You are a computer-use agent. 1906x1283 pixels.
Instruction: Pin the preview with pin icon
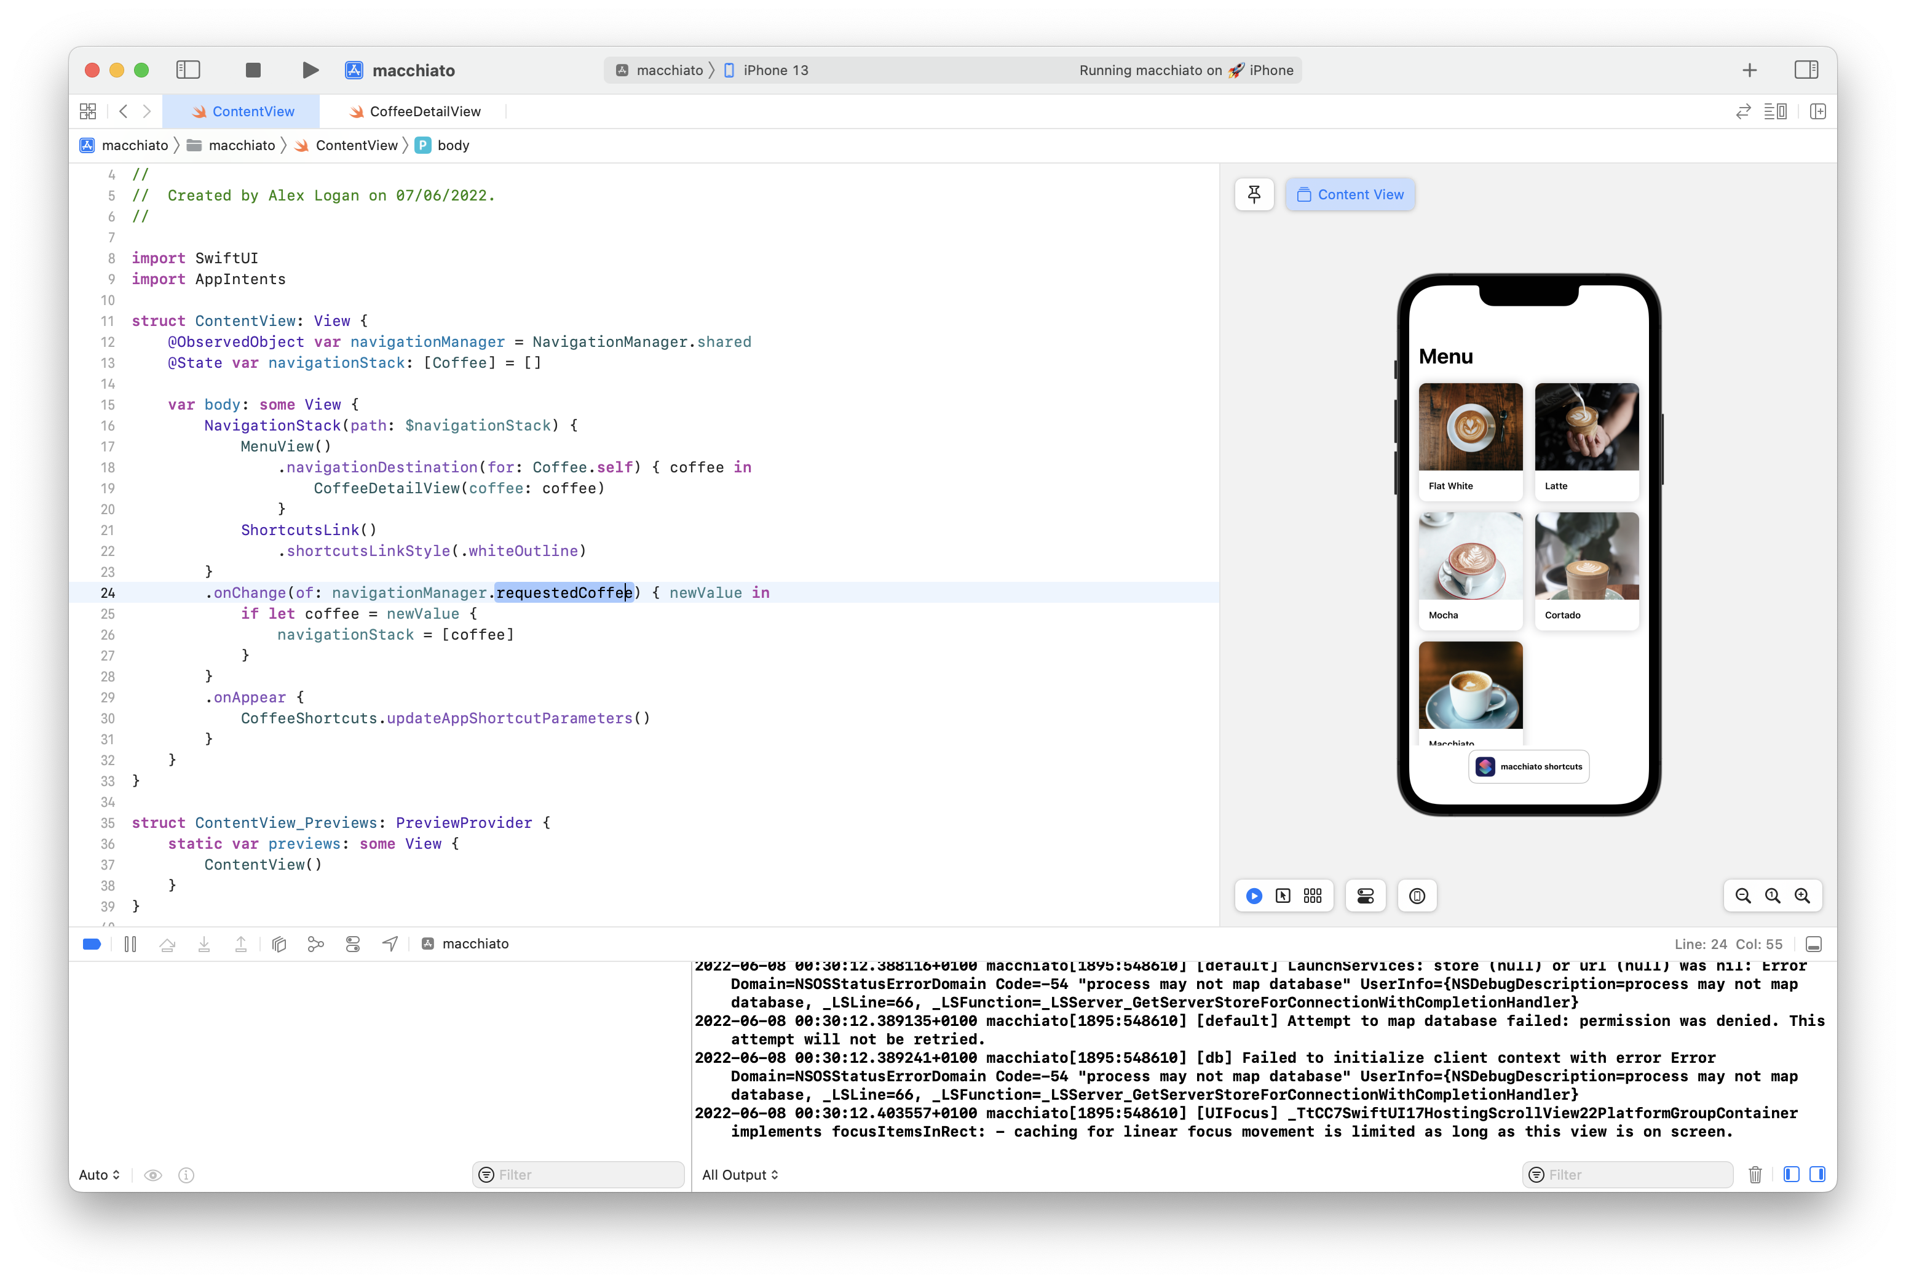click(1254, 195)
